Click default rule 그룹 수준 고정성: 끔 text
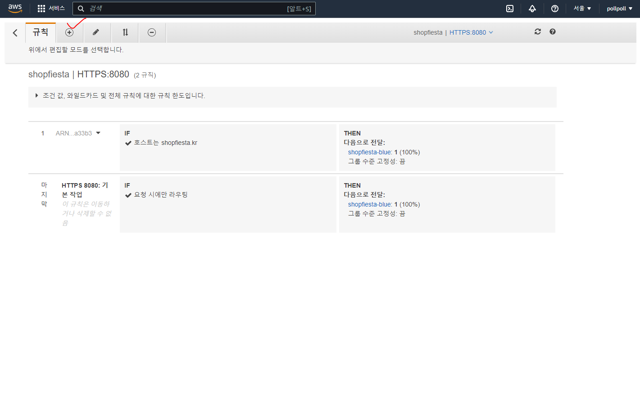 click(x=377, y=214)
